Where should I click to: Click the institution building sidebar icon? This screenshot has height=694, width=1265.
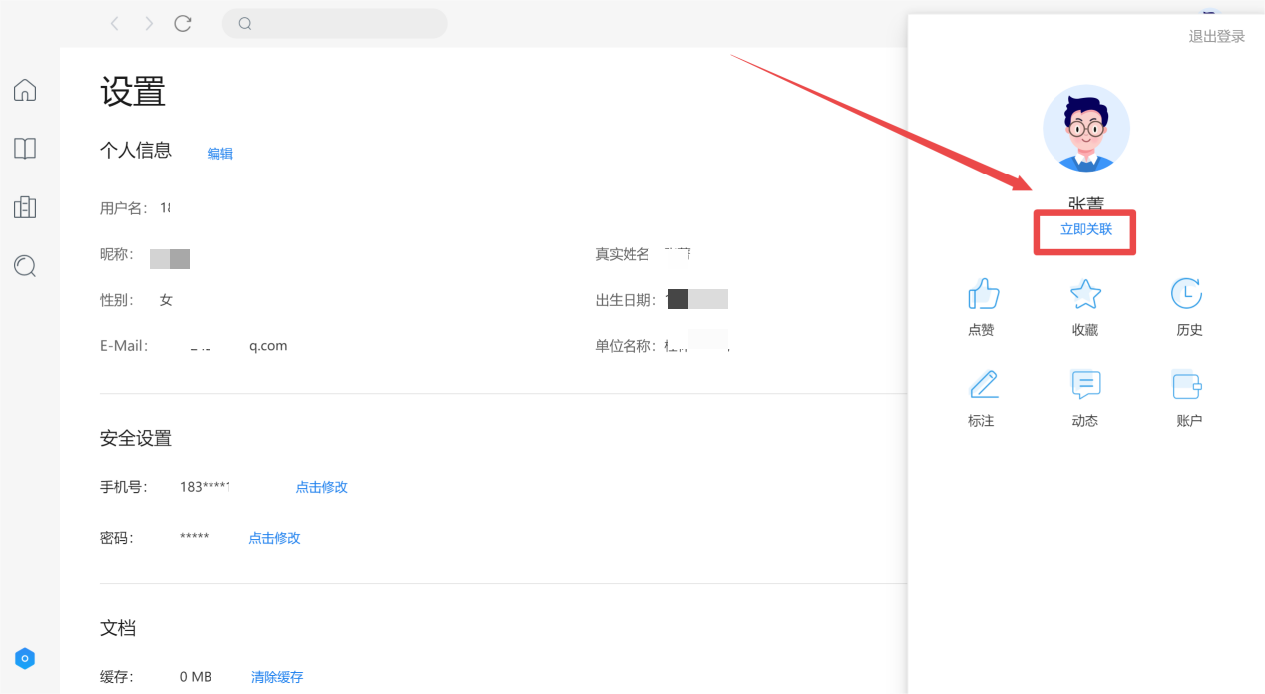point(25,207)
